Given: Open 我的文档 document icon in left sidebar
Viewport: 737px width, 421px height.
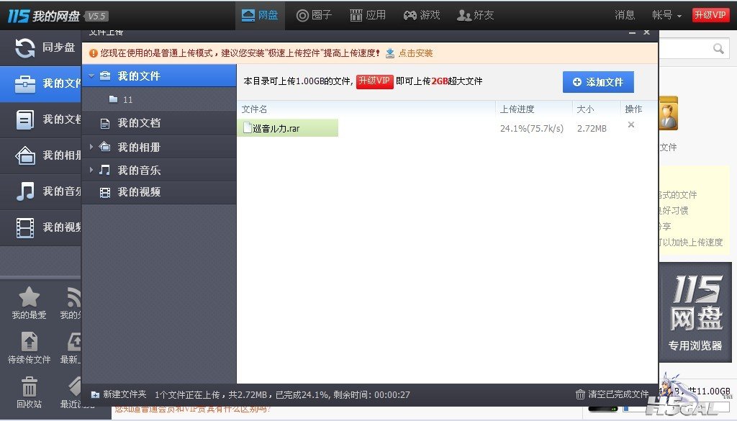Looking at the screenshot, I should click(x=25, y=119).
